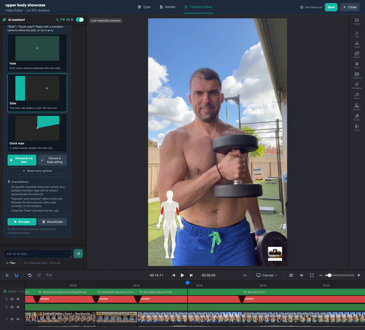
Task: Play the video preview
Action: pos(182,275)
